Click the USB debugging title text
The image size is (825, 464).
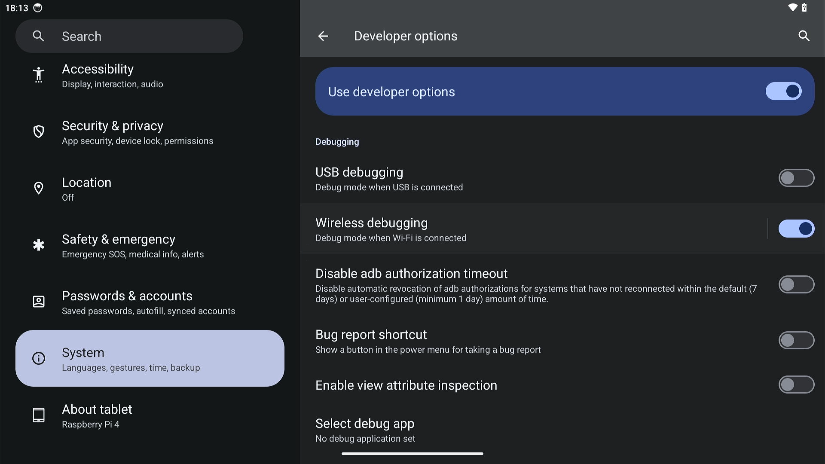[359, 172]
